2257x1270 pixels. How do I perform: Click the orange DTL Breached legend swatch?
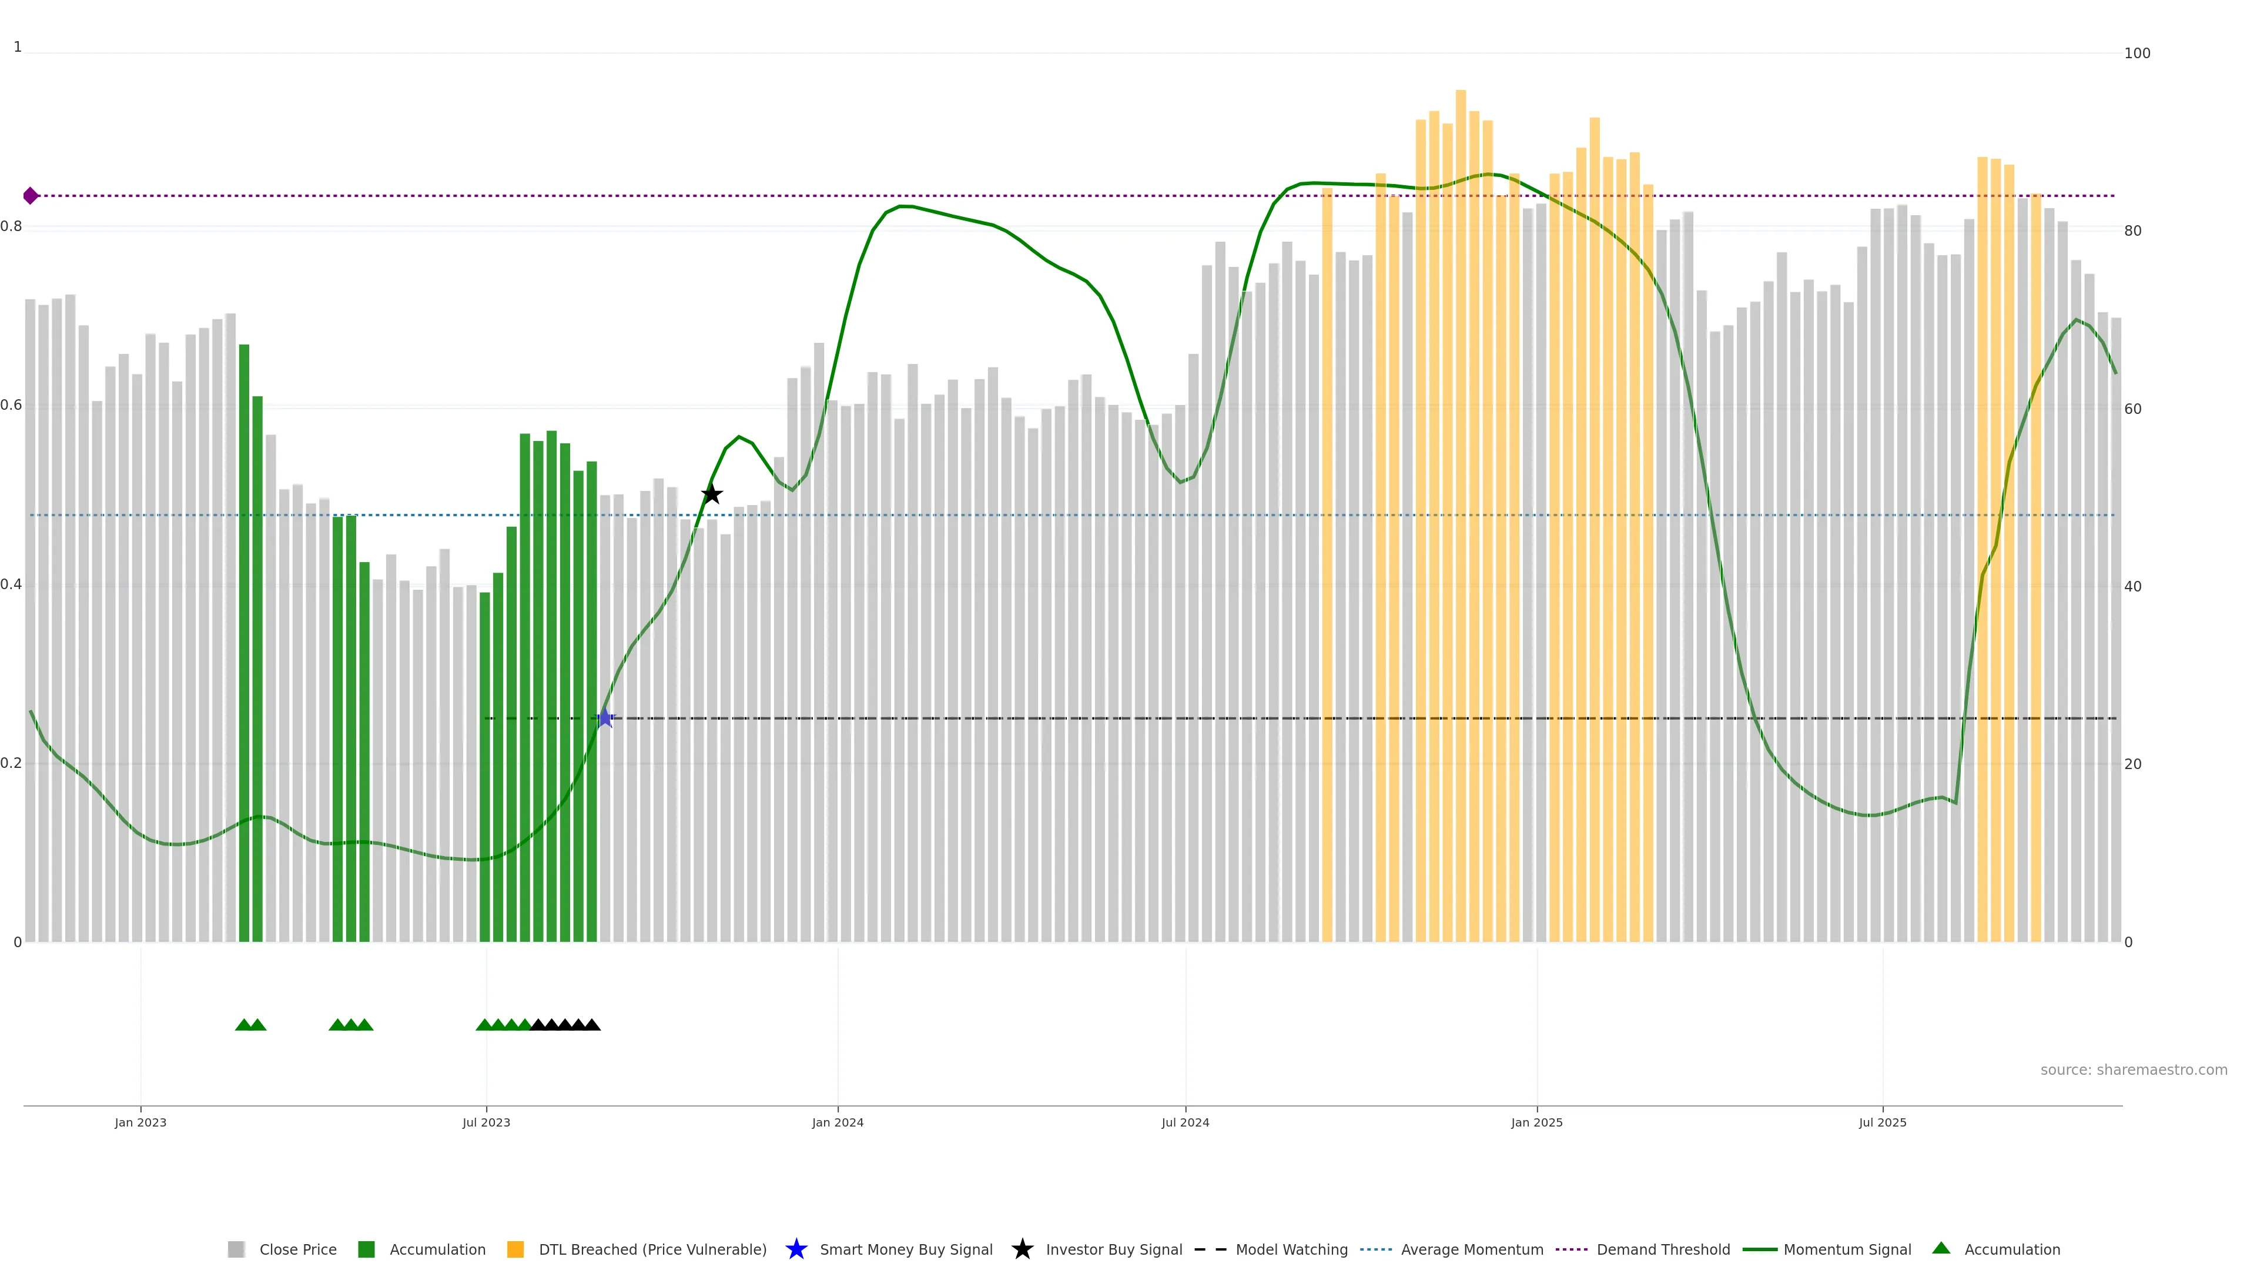515,1249
